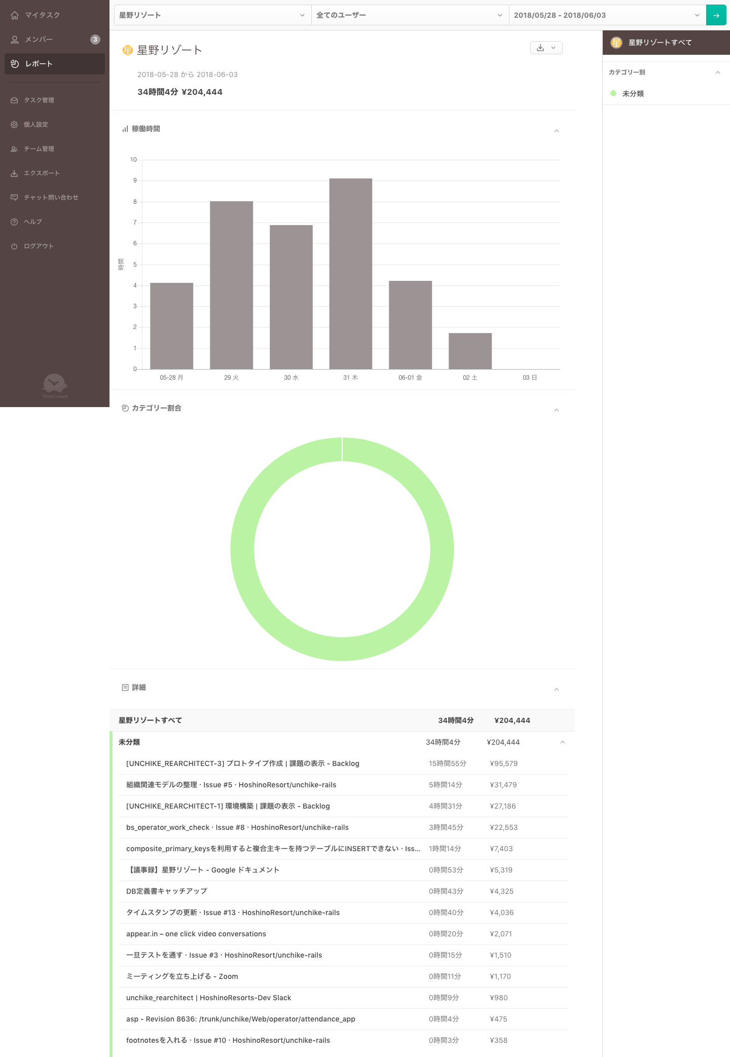
Task: Click the 組織関連モデルの整理 Issue #5 row
Action: click(344, 785)
